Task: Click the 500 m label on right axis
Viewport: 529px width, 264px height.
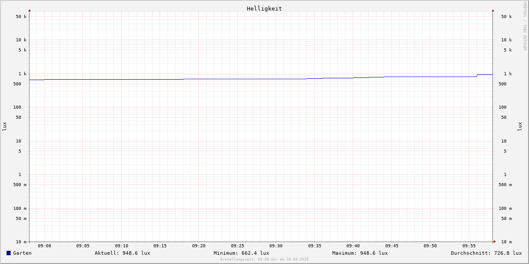Action: (x=505, y=185)
